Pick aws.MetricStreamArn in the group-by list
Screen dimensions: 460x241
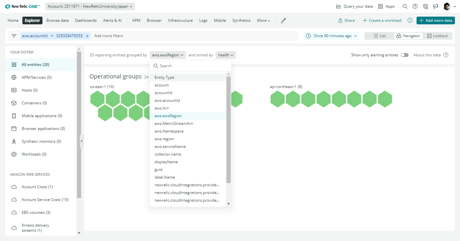click(188, 124)
